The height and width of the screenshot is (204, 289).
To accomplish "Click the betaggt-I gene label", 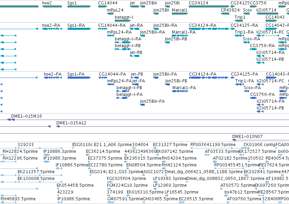I will tap(124, 17).
